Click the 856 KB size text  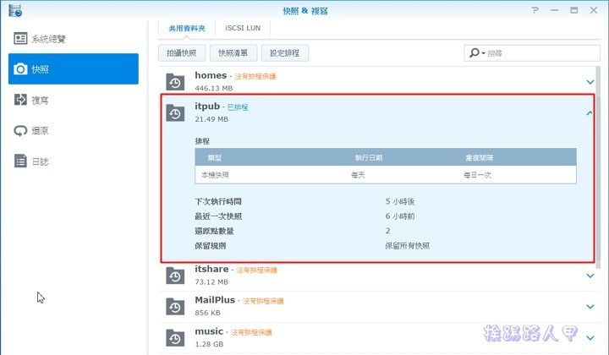coord(208,313)
